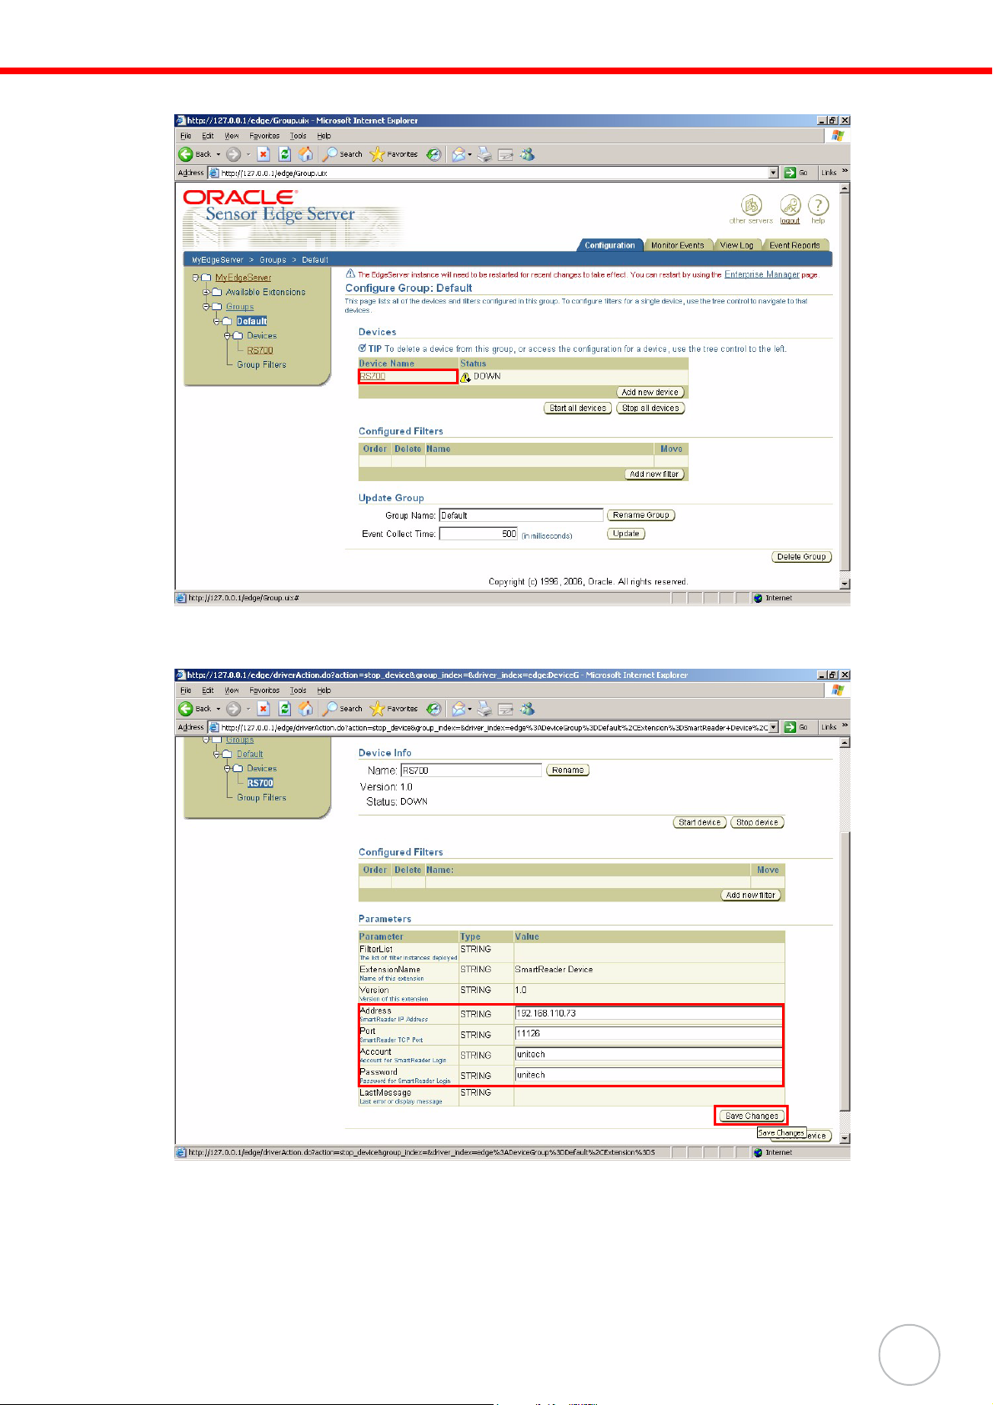Viewport: 993px width, 1405px height.
Task: Click the Rename button beside the RS700 name
Action: pos(568,770)
